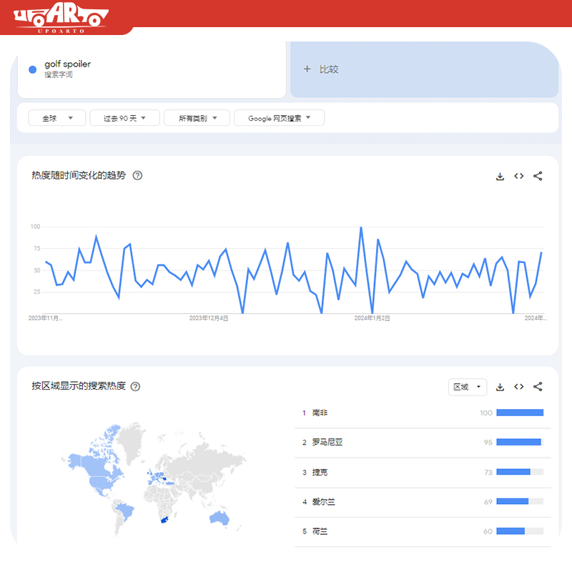The height and width of the screenshot is (572, 572).
Task: Open the Google 网页搜索 search type dropdown
Action: [279, 118]
